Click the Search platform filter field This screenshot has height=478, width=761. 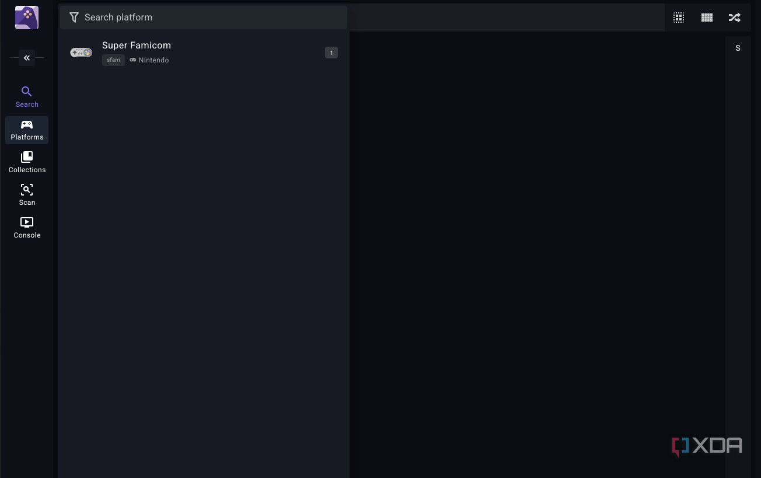point(204,18)
